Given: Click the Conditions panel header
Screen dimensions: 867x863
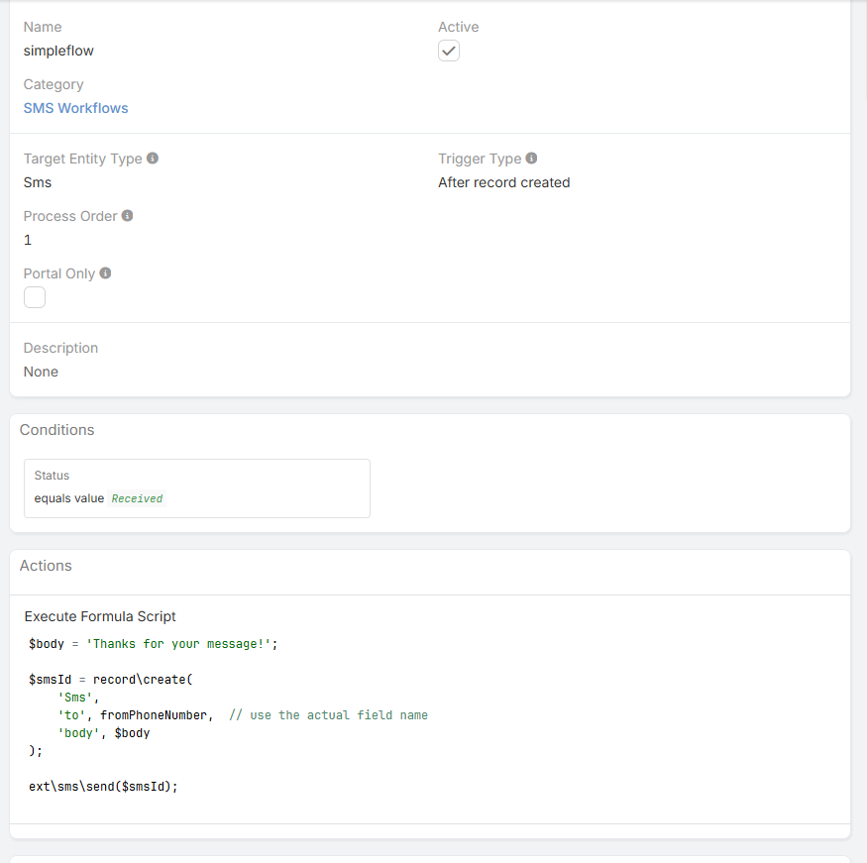Looking at the screenshot, I should tap(57, 430).
